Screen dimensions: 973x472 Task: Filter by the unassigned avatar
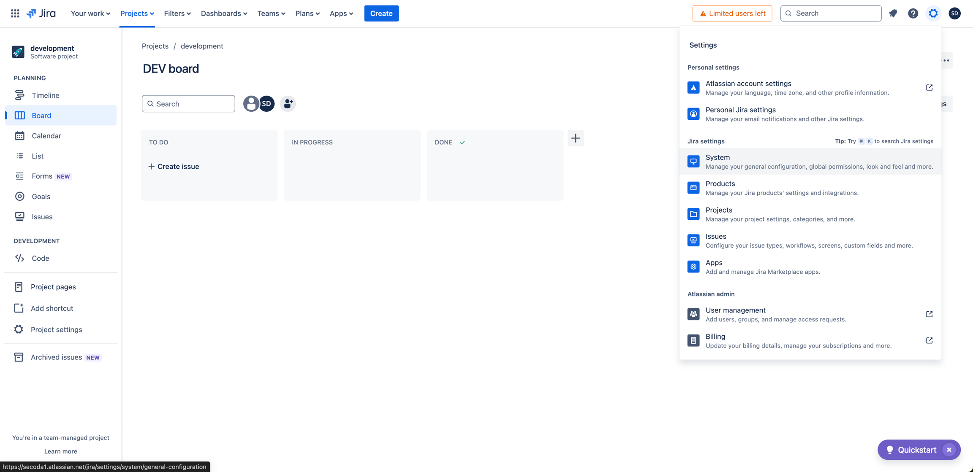pyautogui.click(x=250, y=104)
